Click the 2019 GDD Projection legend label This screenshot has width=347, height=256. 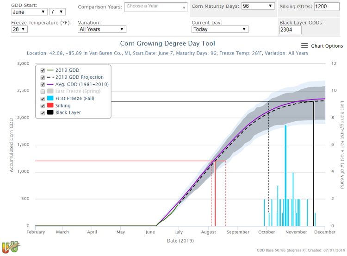[80, 77]
